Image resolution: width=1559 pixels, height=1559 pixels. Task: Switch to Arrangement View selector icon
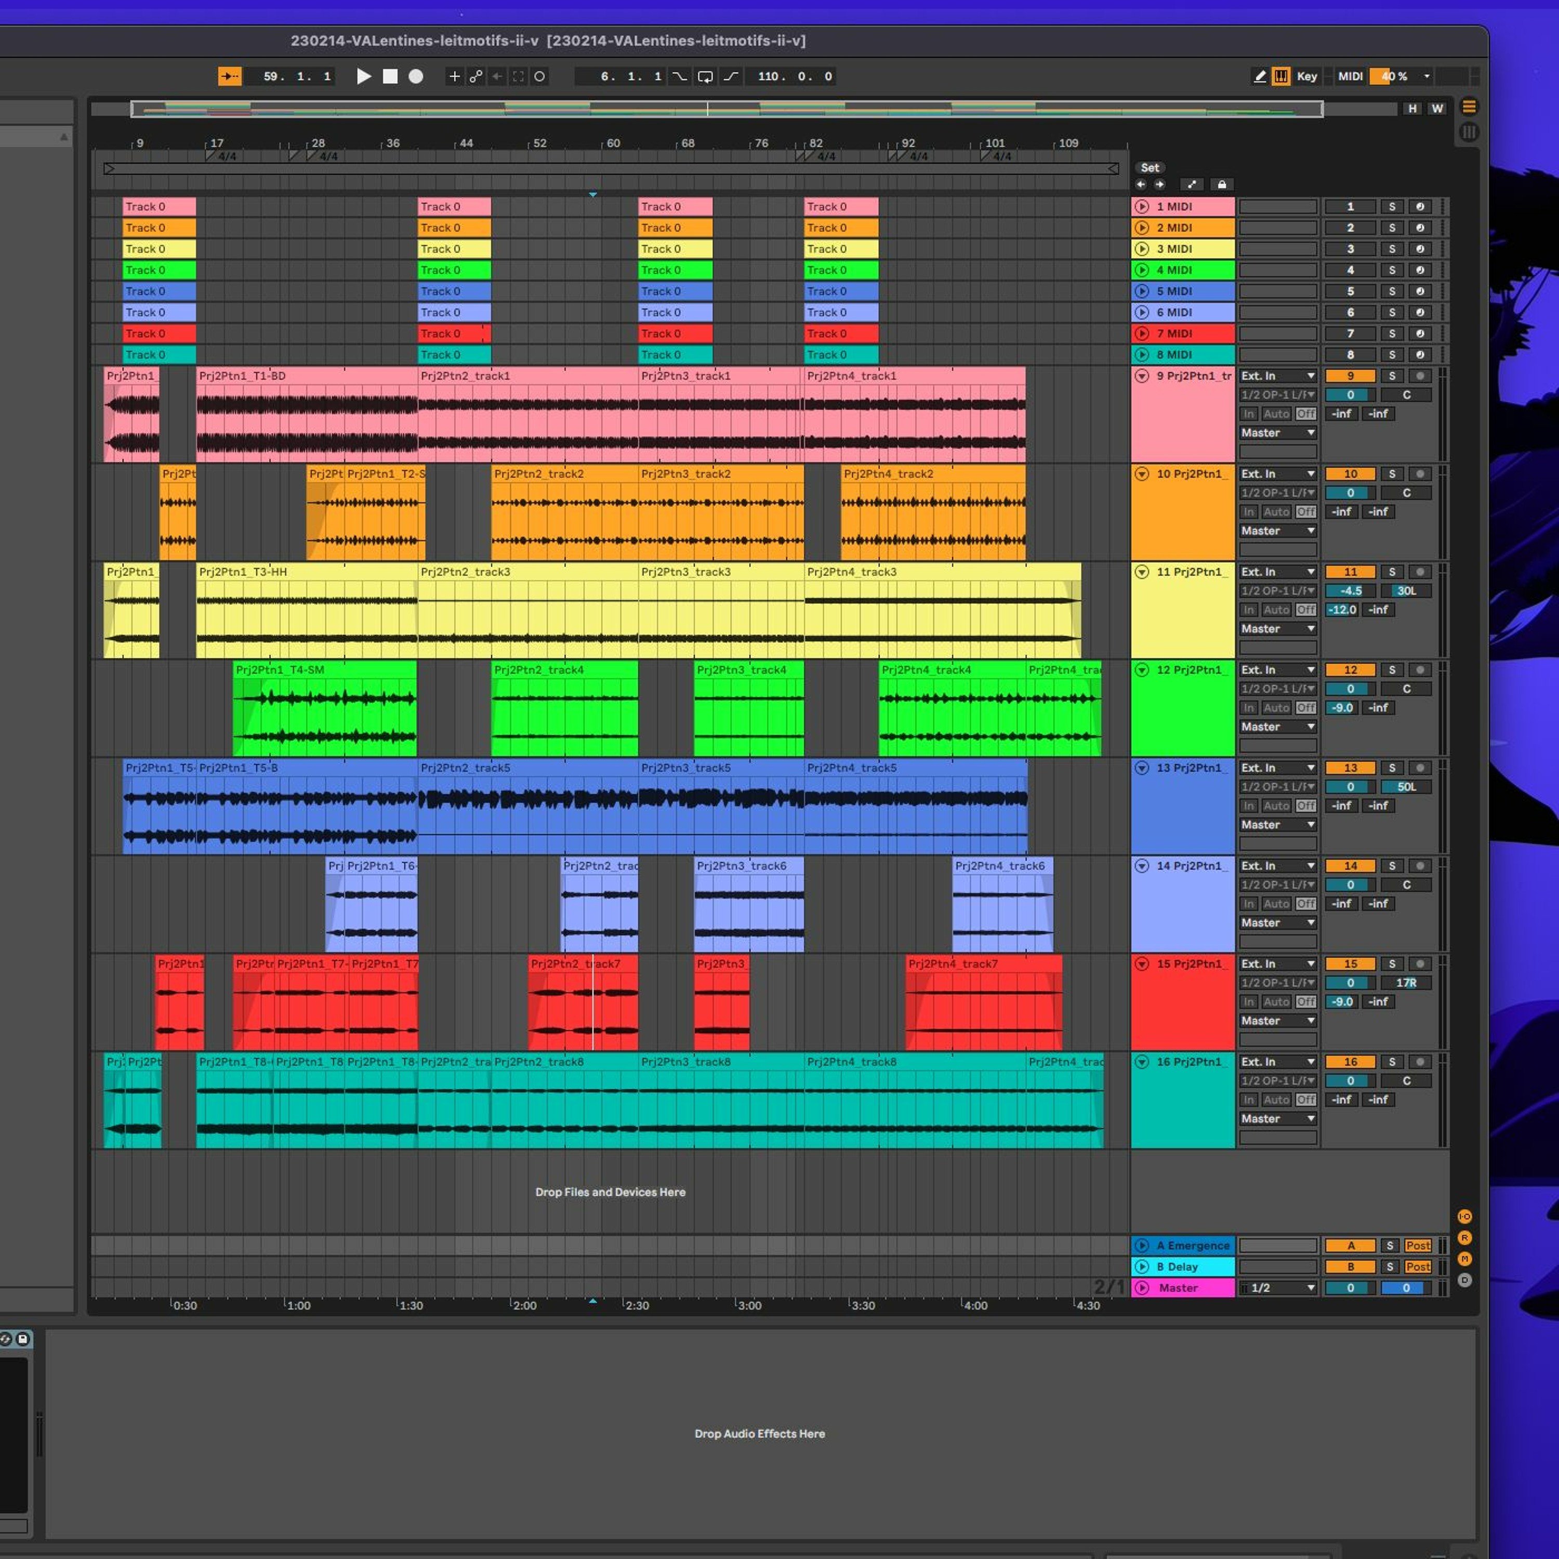[x=1469, y=108]
